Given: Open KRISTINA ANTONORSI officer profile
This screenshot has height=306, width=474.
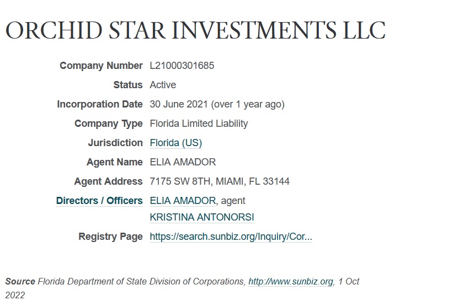Looking at the screenshot, I should pos(201,217).
